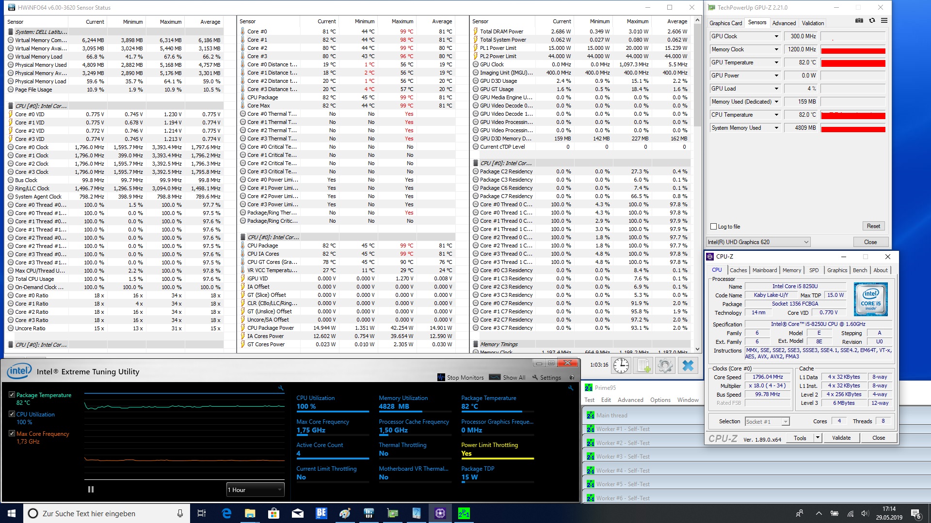Click the microphone icon in taskbar search
This screenshot has width=931, height=523.
point(180,513)
